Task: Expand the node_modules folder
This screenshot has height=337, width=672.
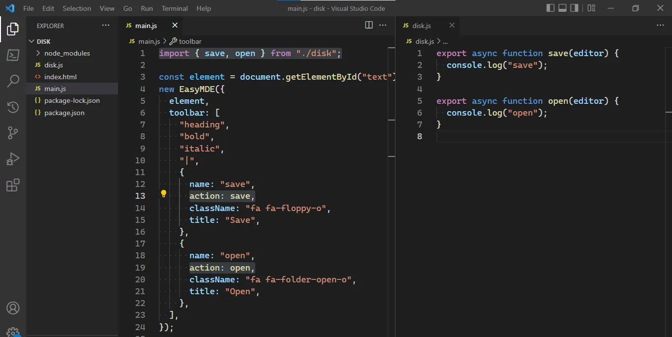Action: [x=72, y=53]
